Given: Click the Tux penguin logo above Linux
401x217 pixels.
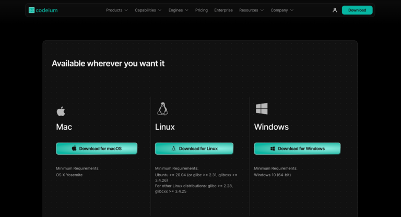Looking at the screenshot, I should tap(162, 109).
